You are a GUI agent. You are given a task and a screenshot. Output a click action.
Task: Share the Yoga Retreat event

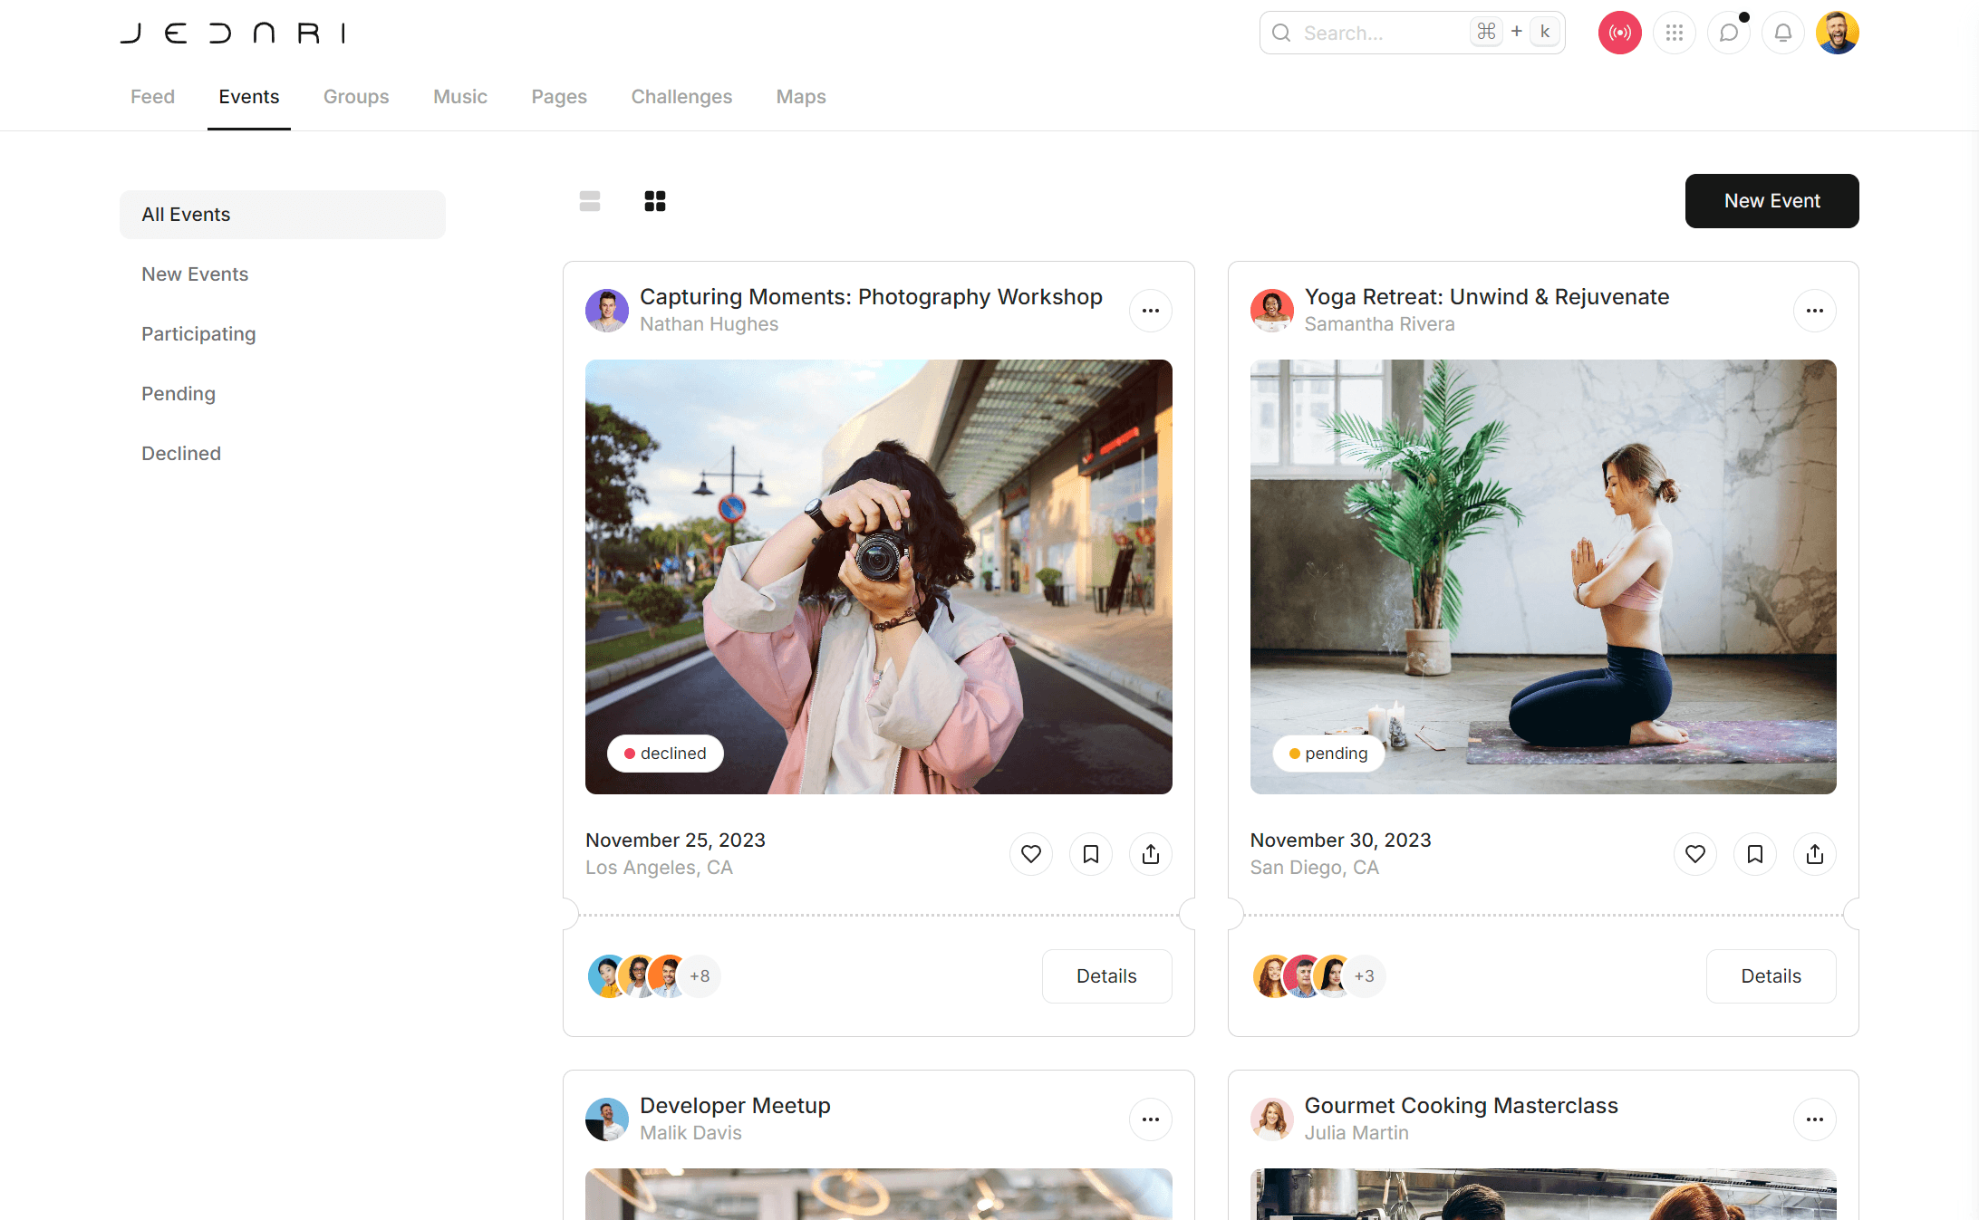coord(1814,854)
